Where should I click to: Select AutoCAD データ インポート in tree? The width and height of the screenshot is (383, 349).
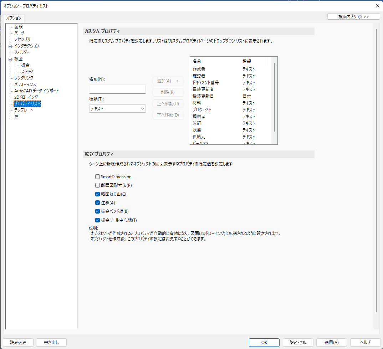pyautogui.click(x=36, y=91)
